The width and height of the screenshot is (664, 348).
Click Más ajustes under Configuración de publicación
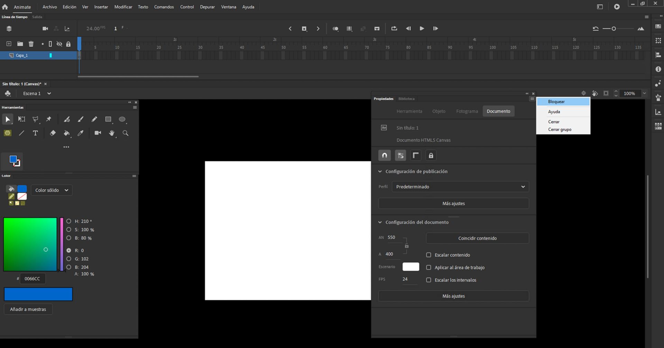(x=454, y=204)
